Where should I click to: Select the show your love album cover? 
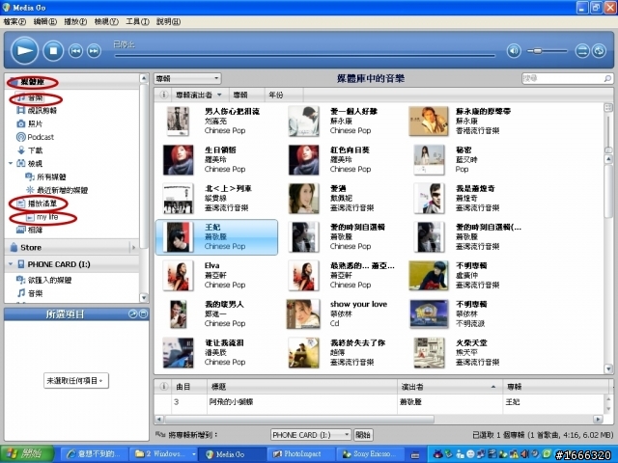[x=302, y=314]
